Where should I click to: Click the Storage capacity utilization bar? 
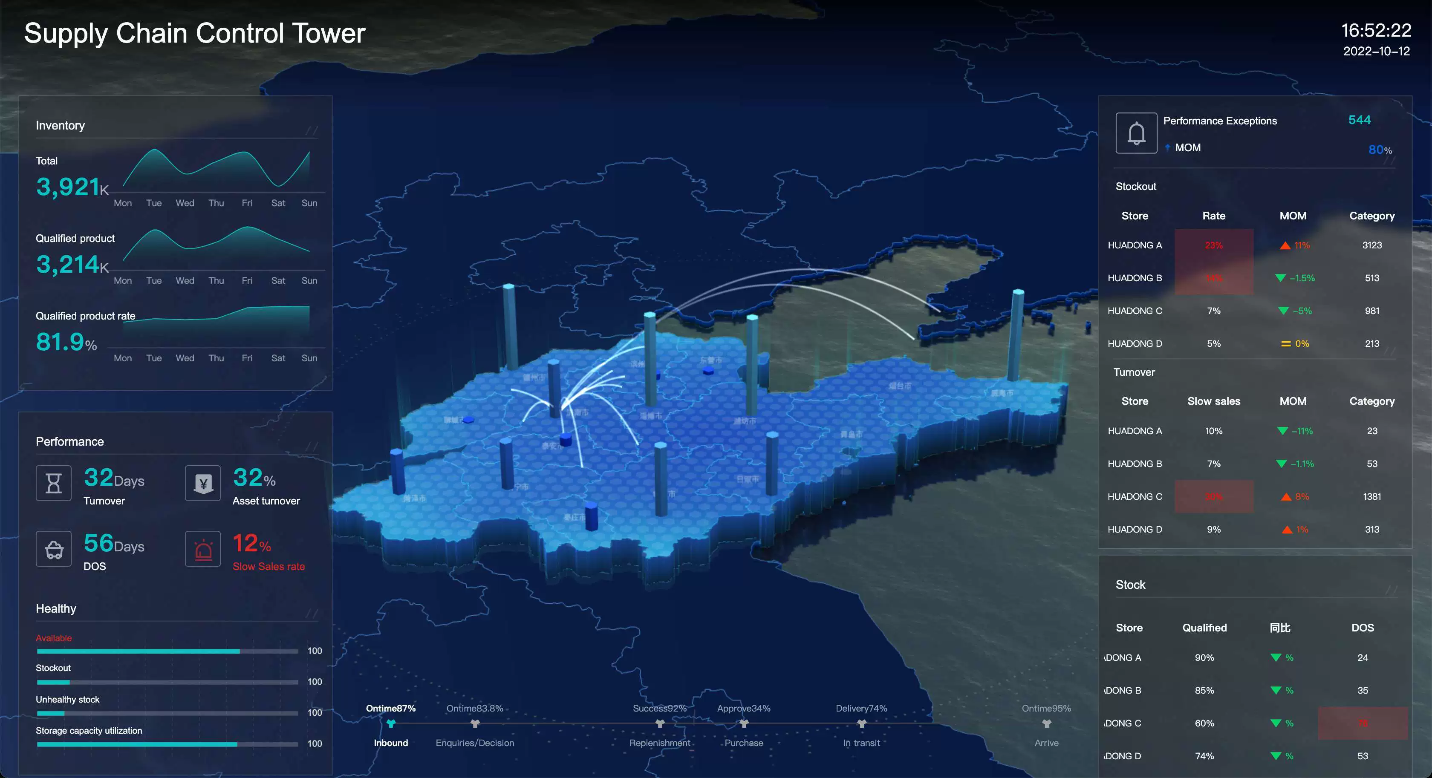(167, 744)
